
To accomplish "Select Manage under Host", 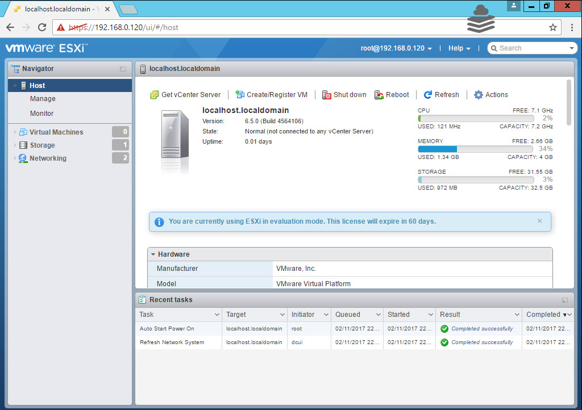I will point(43,99).
